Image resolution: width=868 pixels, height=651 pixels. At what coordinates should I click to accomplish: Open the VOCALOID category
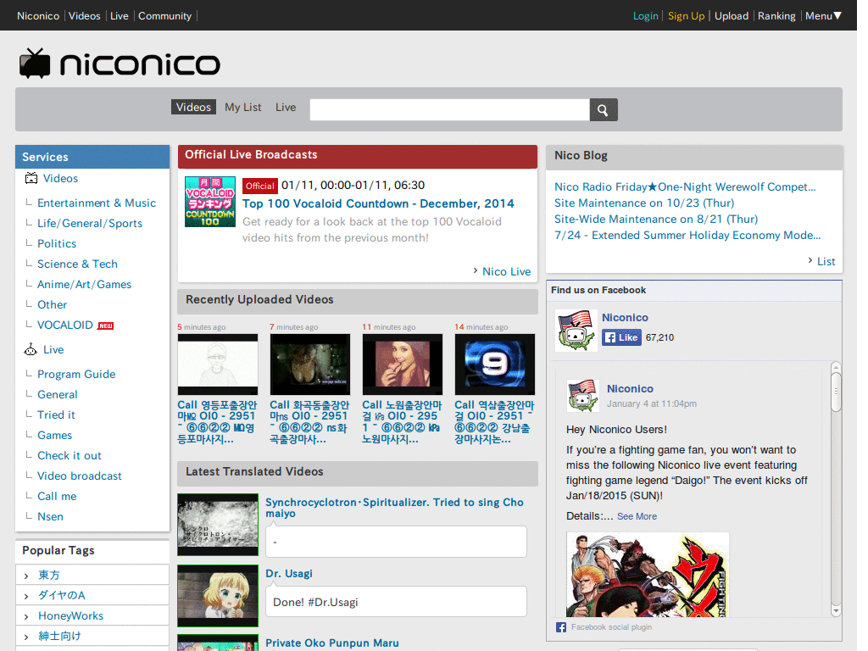[x=64, y=325]
